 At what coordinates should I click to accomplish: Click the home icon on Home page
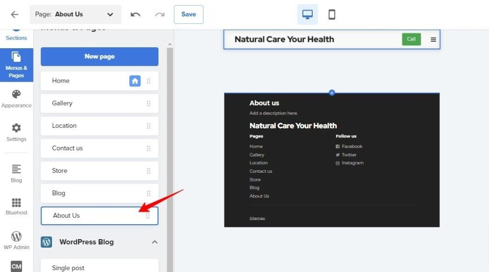pos(135,81)
